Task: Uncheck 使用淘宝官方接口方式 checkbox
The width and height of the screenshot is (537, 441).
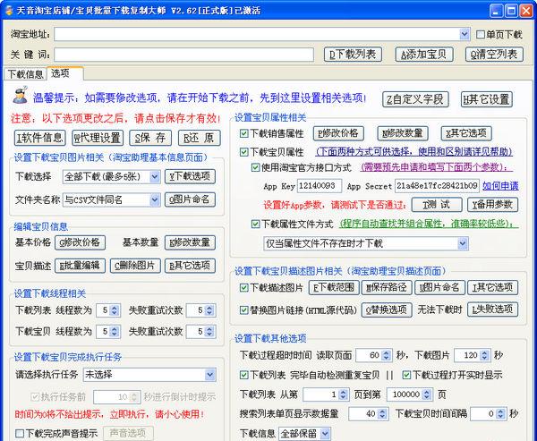Action: tap(255, 167)
